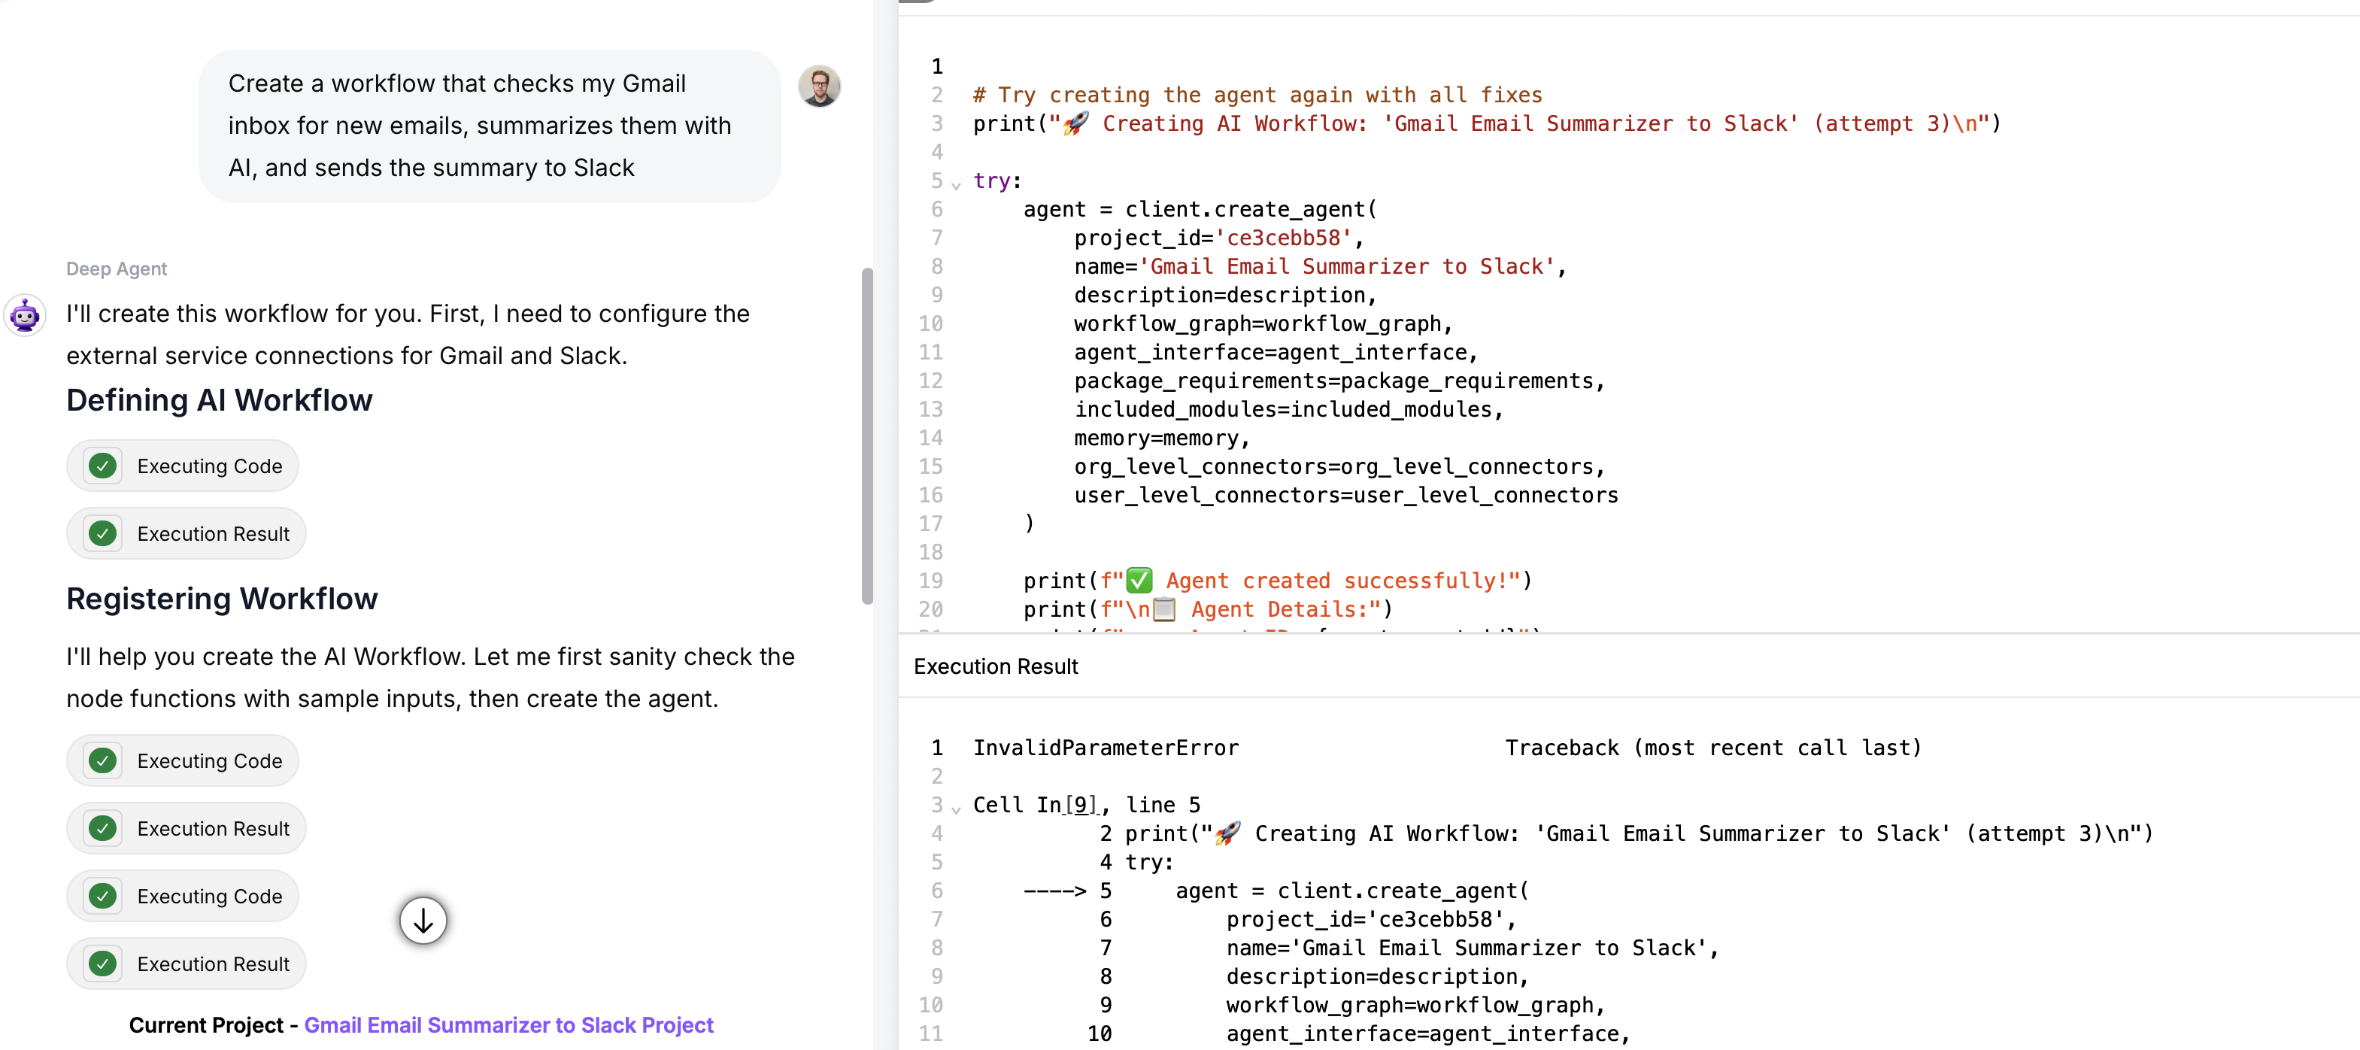Viewport: 2360px width, 1050px height.
Task: Click code line number 10 in the gutter
Action: click(931, 323)
